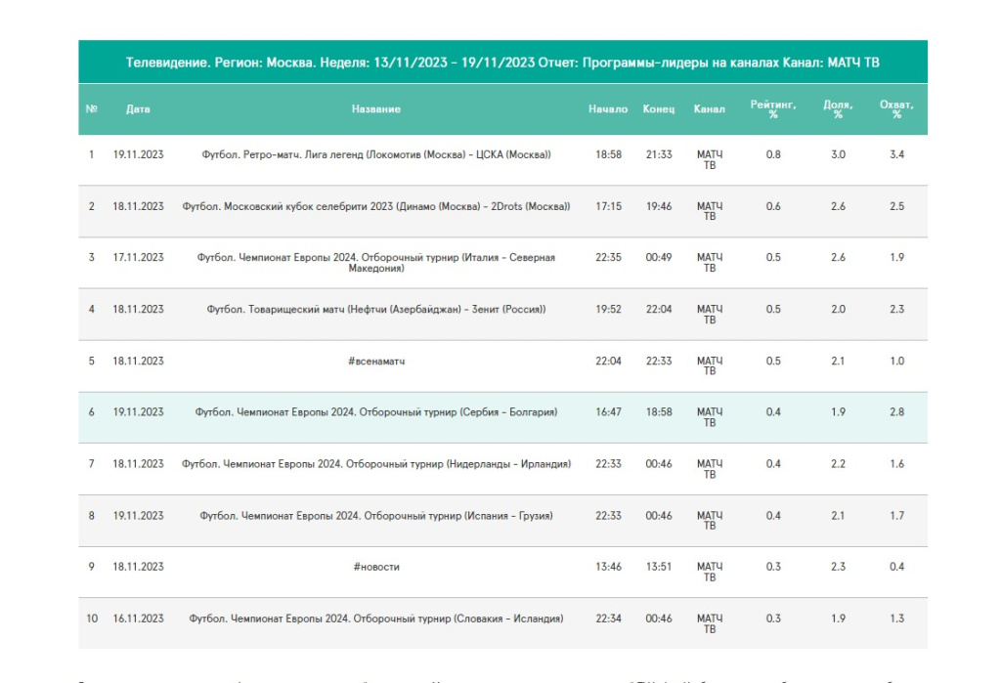Click end time 22:33 in the #всенаматч row
The height and width of the screenshot is (683, 1001).
pyautogui.click(x=658, y=361)
